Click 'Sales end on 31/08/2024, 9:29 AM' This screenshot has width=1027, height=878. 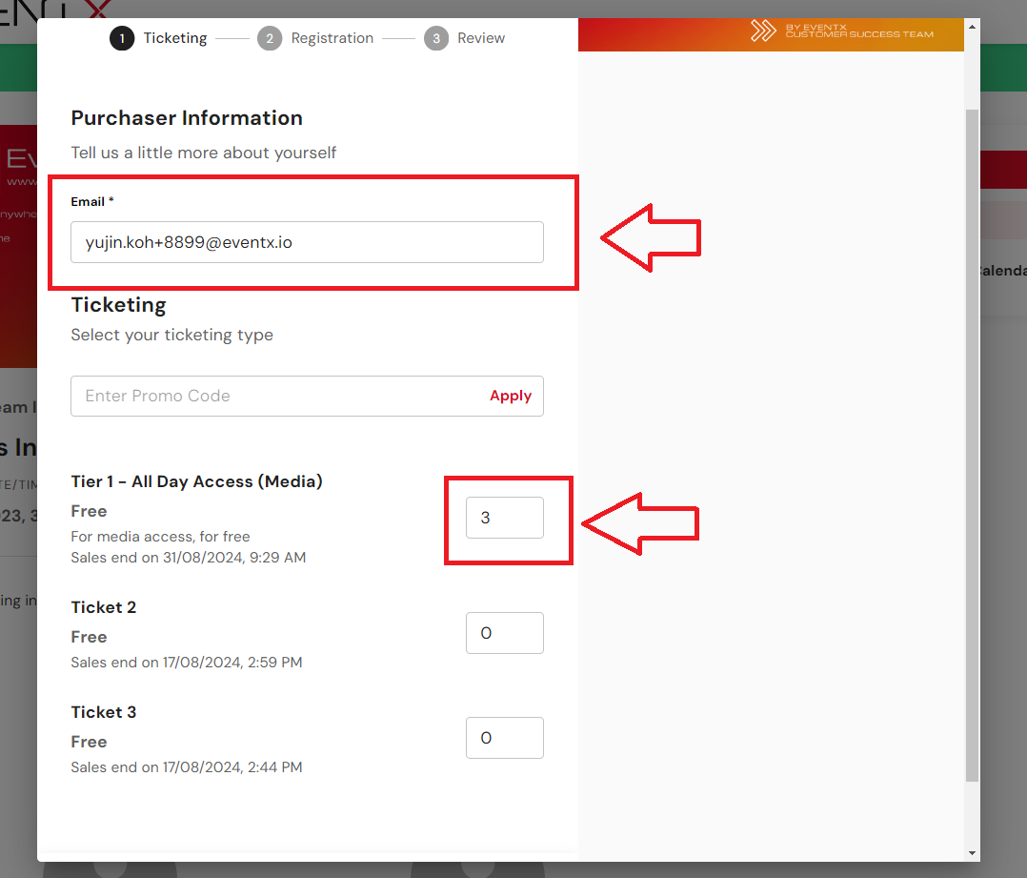tap(188, 558)
